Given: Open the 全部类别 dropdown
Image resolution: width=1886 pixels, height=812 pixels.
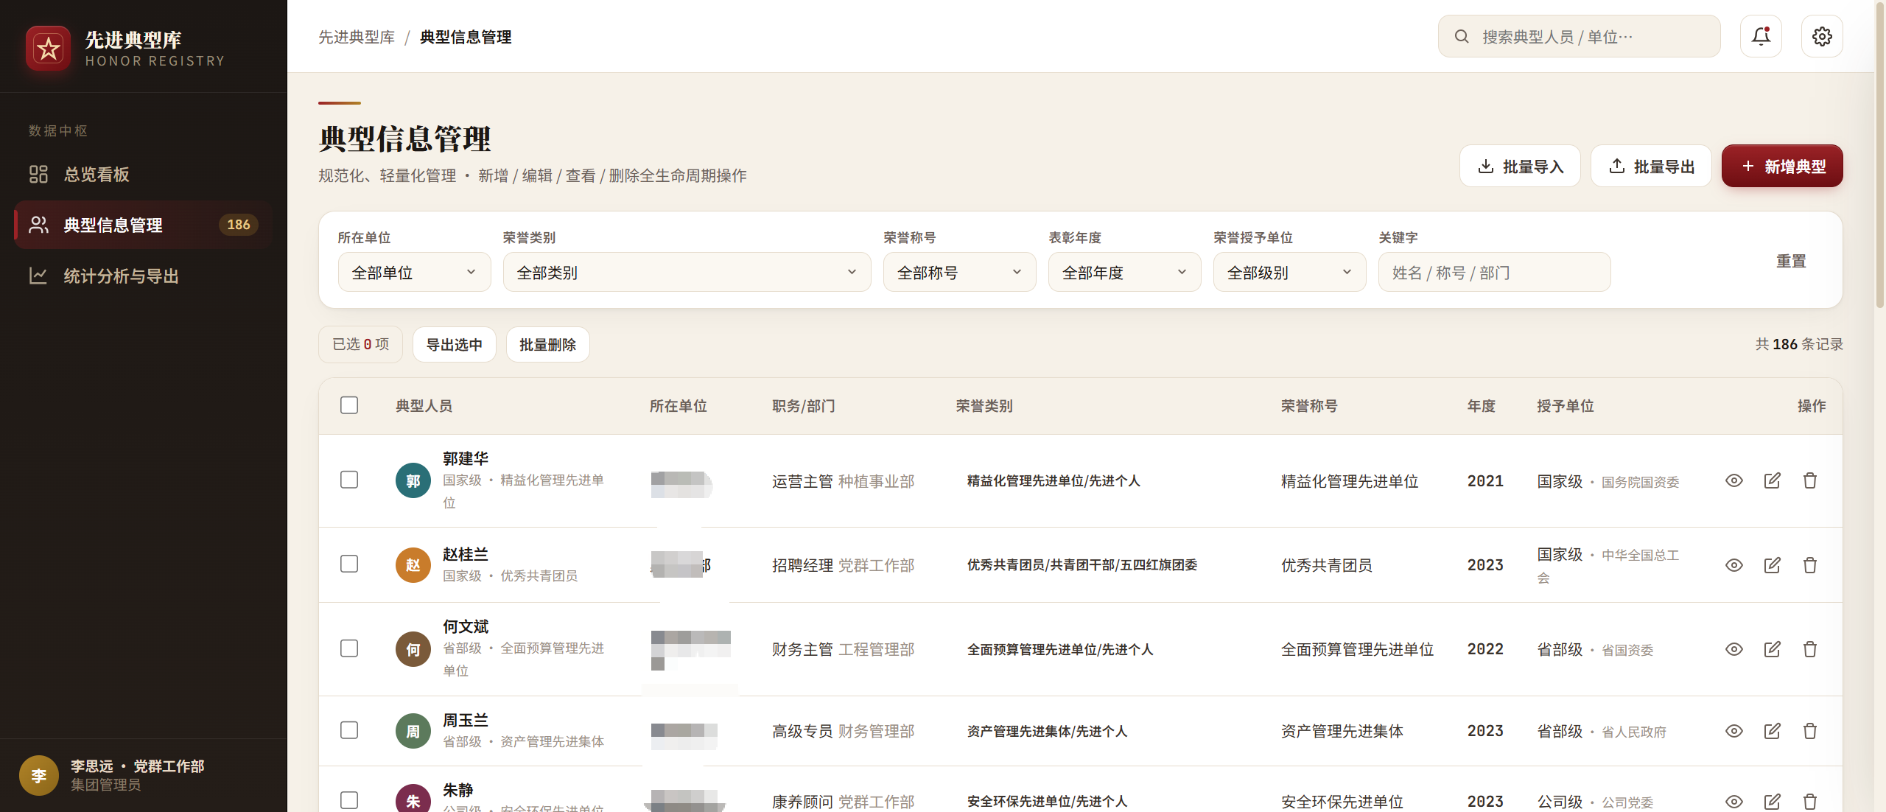Looking at the screenshot, I should [687, 272].
